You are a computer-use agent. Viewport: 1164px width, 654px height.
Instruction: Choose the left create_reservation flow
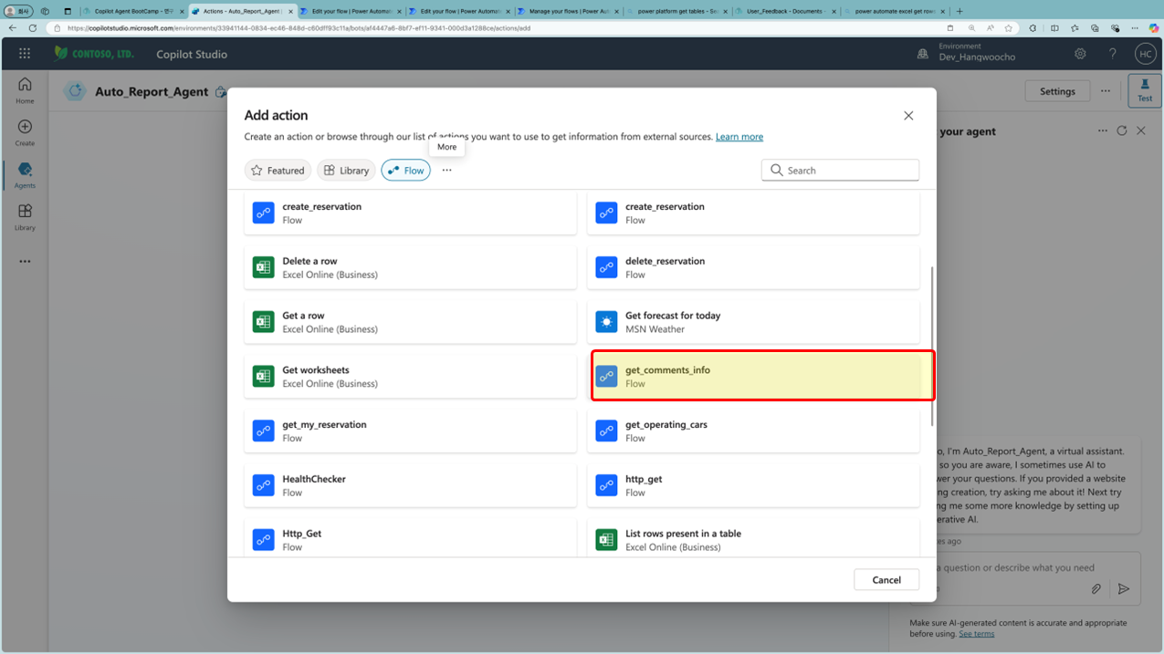(410, 213)
